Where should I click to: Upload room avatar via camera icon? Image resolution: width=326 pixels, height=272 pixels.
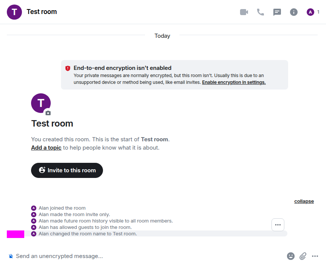48,113
